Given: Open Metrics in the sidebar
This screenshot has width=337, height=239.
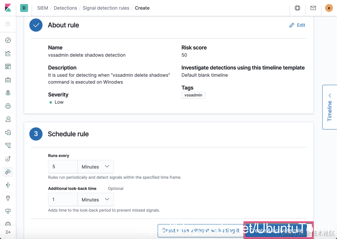Looking at the screenshot, I should (x=8, y=119).
